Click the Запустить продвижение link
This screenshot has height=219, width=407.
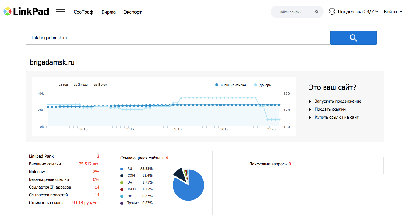[x=338, y=101]
